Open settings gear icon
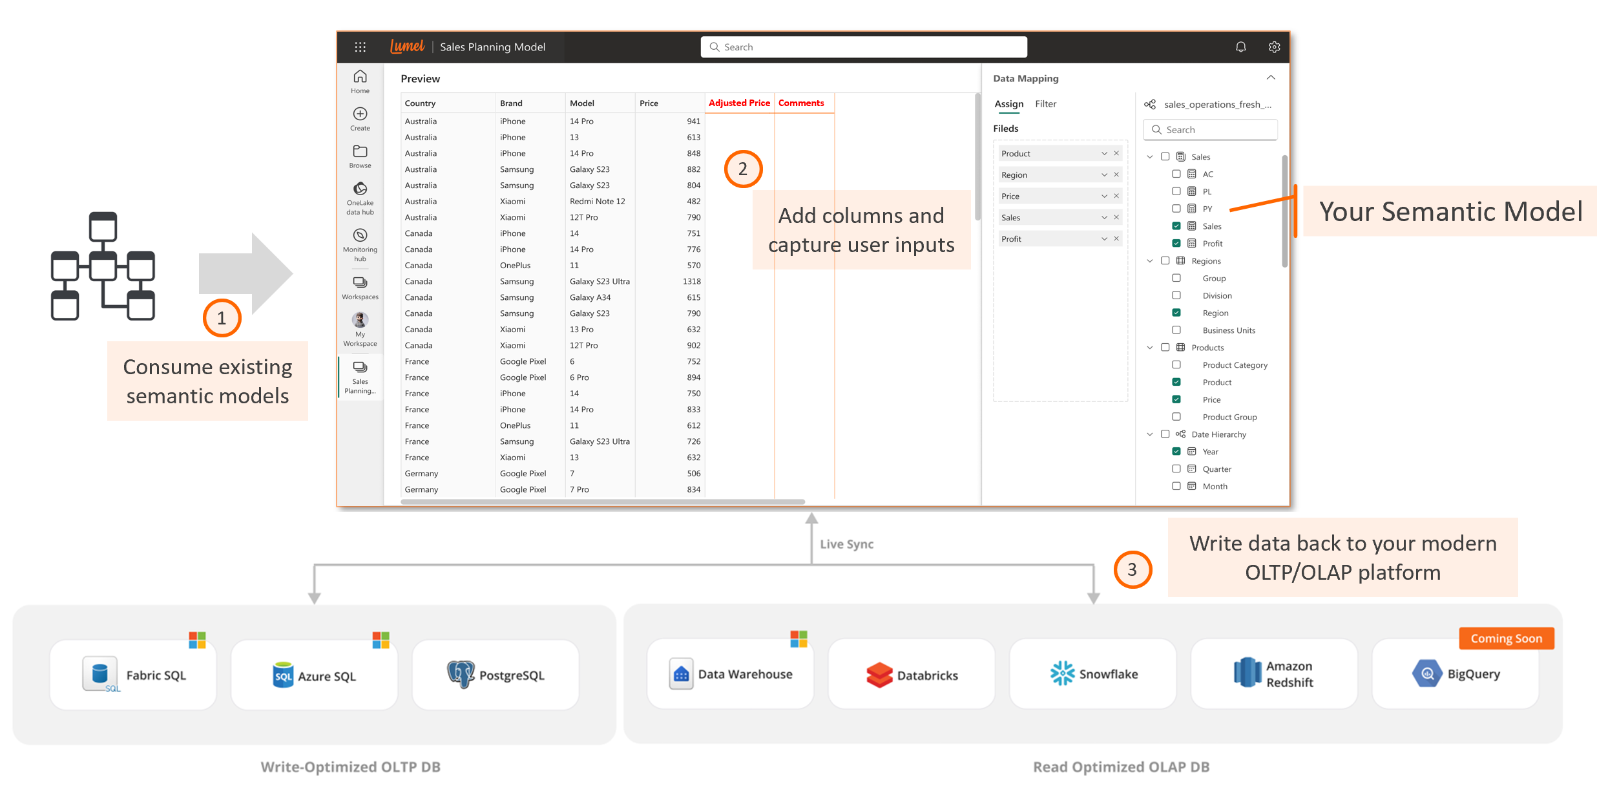Image resolution: width=1597 pixels, height=793 pixels. pyautogui.click(x=1274, y=47)
